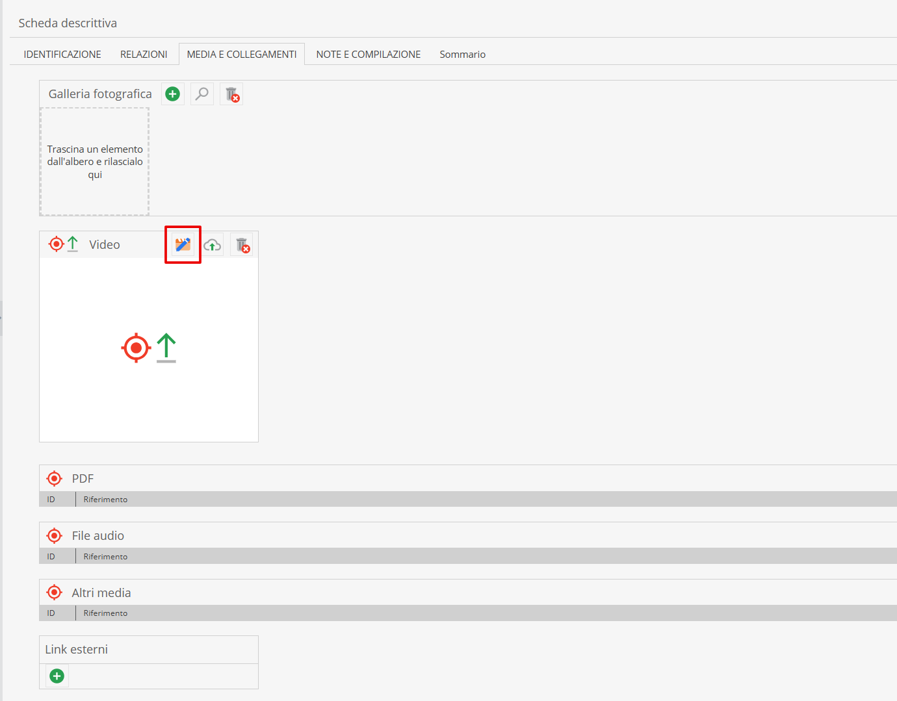Click the trash icon in the Video header
897x701 pixels.
(x=242, y=245)
